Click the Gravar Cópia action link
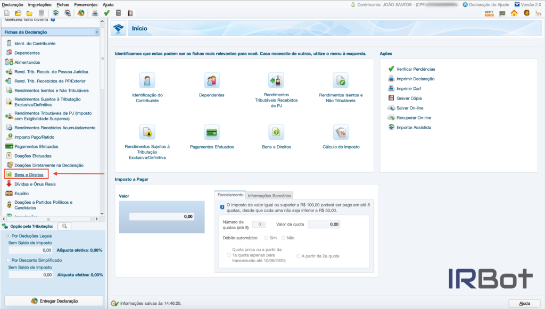This screenshot has height=309, width=545. tap(409, 98)
